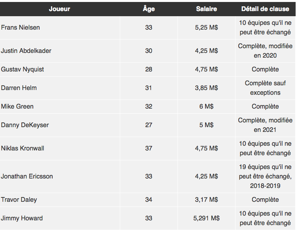
Task: Select the 2018-2019 clause detail cell
Action: click(x=265, y=177)
